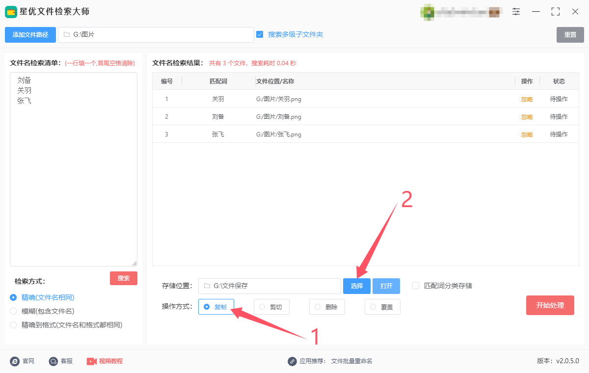Click 操作 column header
589x373 pixels.
tap(527, 81)
